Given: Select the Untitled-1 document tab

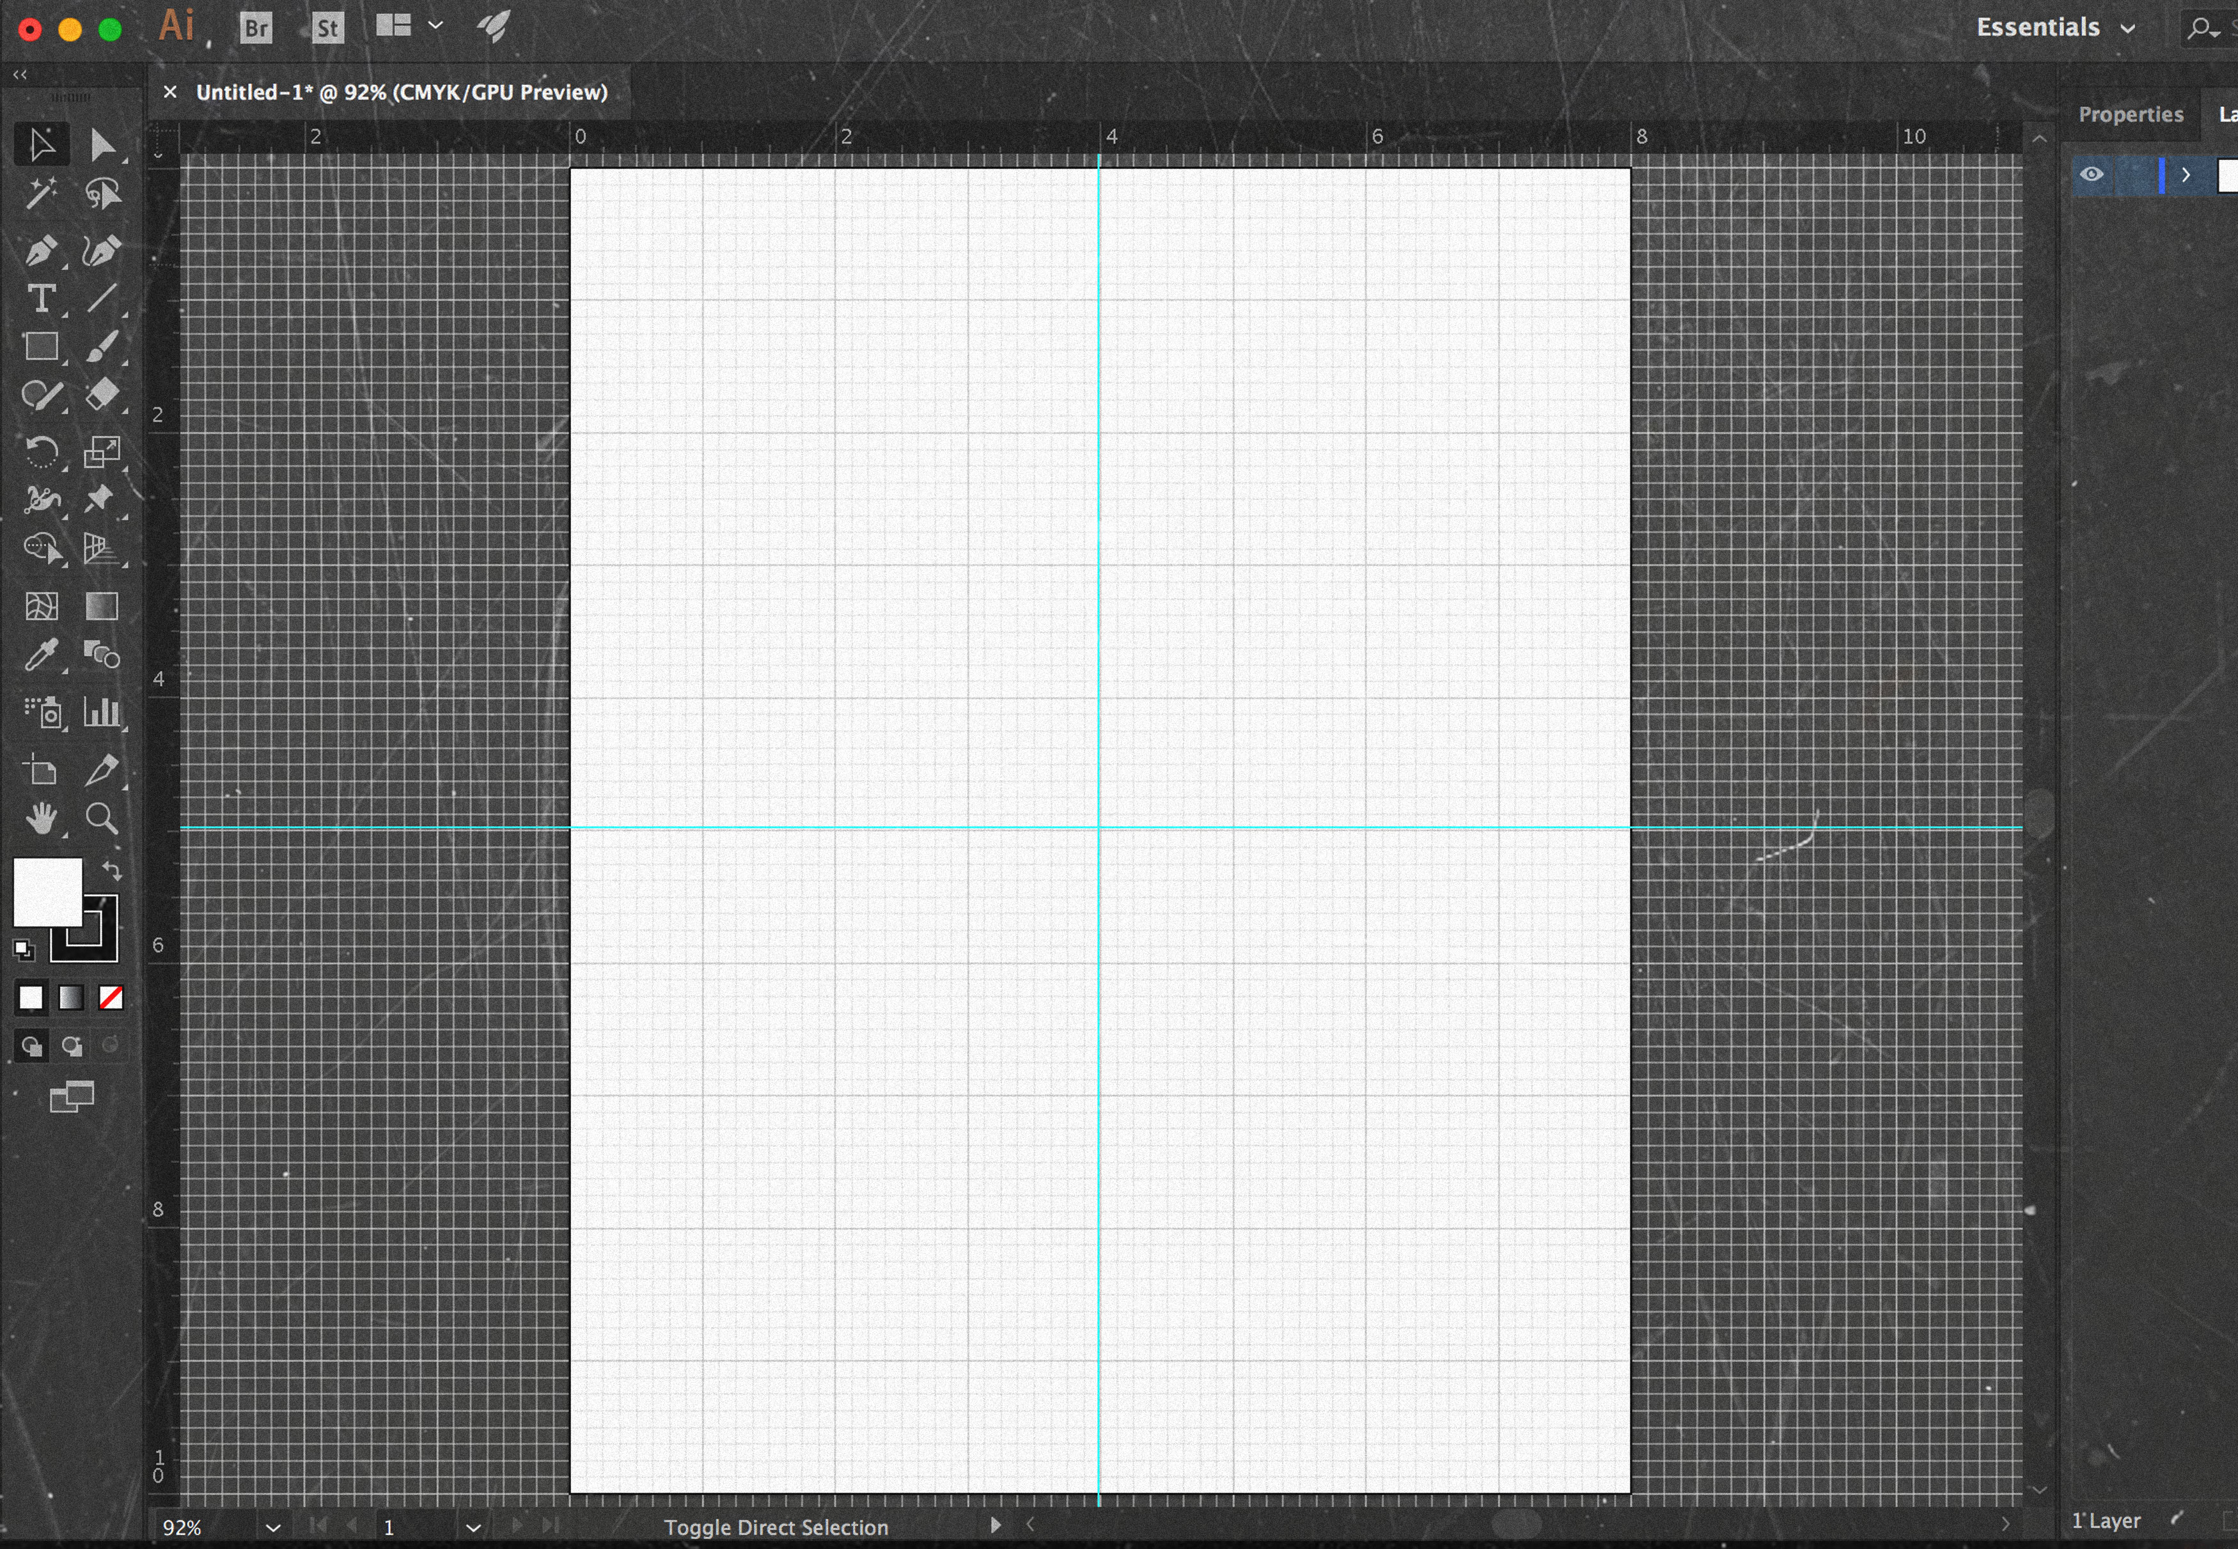Looking at the screenshot, I should point(401,92).
